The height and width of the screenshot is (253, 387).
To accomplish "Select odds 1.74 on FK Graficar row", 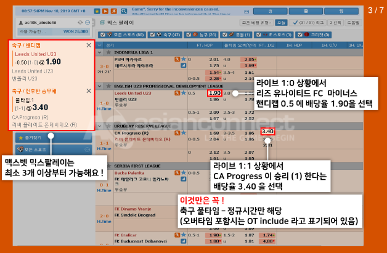I will pyautogui.click(x=267, y=235).
